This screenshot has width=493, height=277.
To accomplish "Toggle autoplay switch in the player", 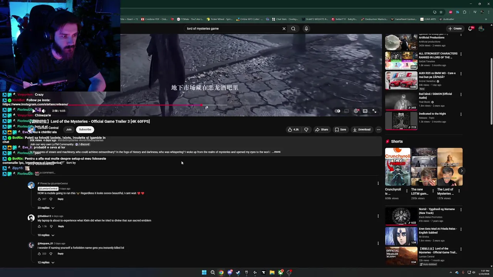I will 338,111.
